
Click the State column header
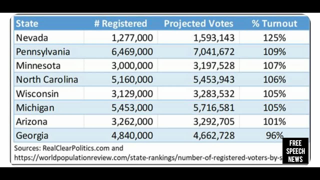click(x=27, y=23)
